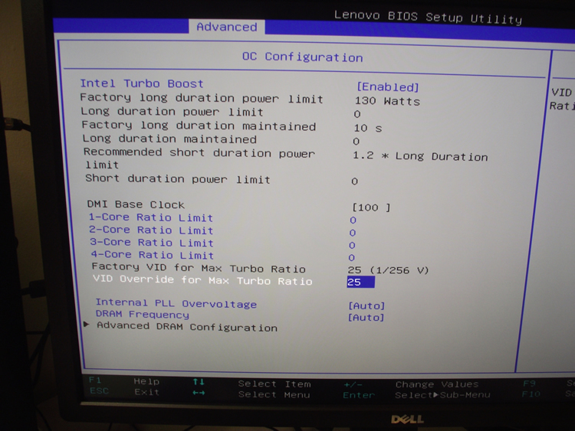Image resolution: width=575 pixels, height=431 pixels.
Task: Click +/- Change Values hint
Action: click(411, 384)
